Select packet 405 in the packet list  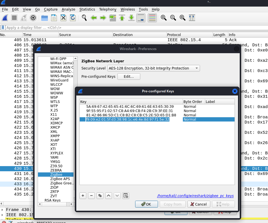coord(134,40)
